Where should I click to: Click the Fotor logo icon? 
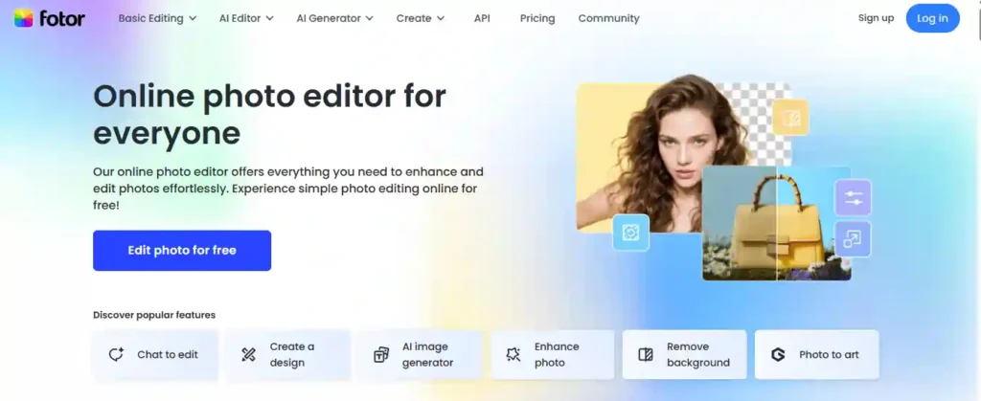point(25,18)
